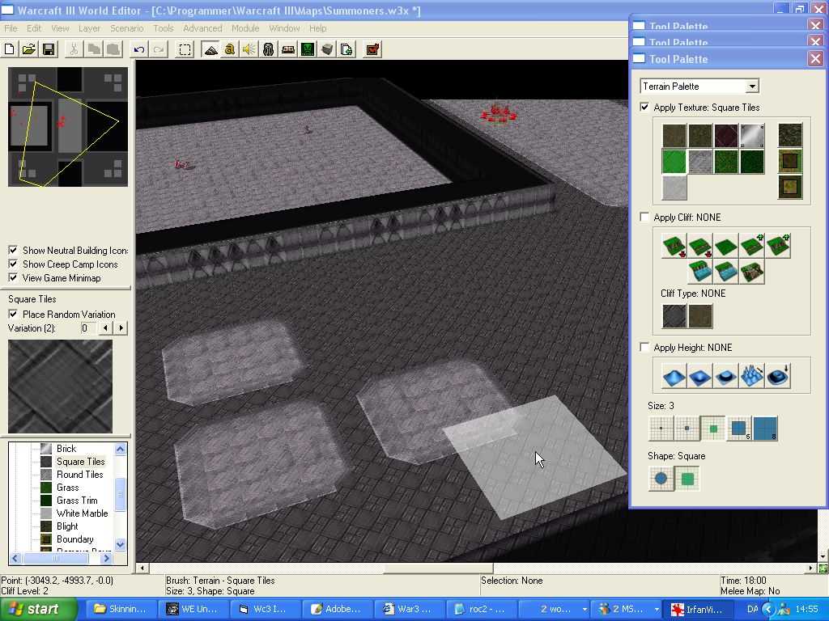This screenshot has height=621, width=829.
Task: Pick the bright green grass texture swatch
Action: [x=674, y=162]
